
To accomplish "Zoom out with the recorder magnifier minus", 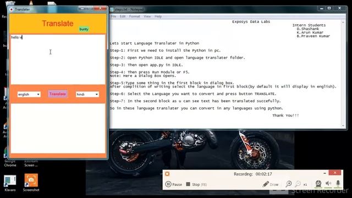I will pos(298,184).
